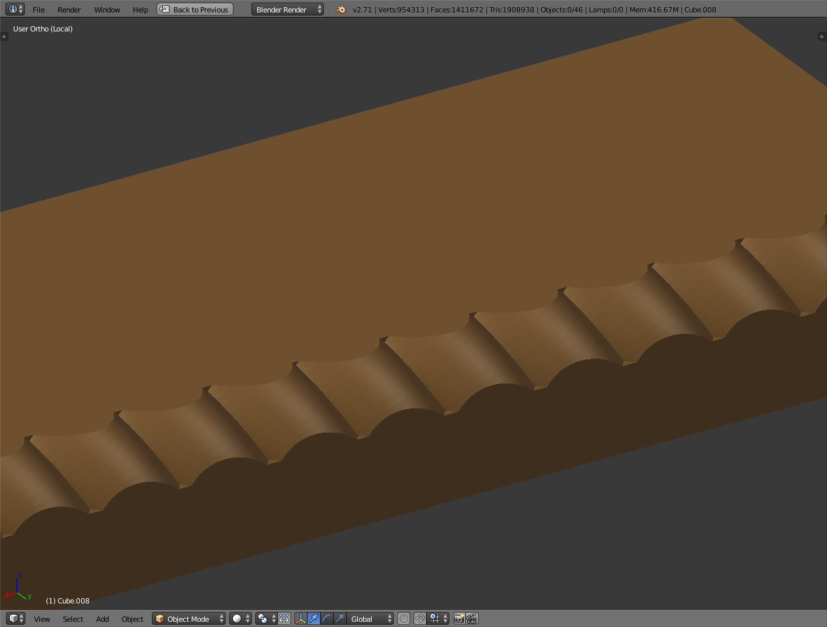Viewport: 827px width, 627px height.
Task: Open the Global transform orientation dropdown
Action: [370, 618]
